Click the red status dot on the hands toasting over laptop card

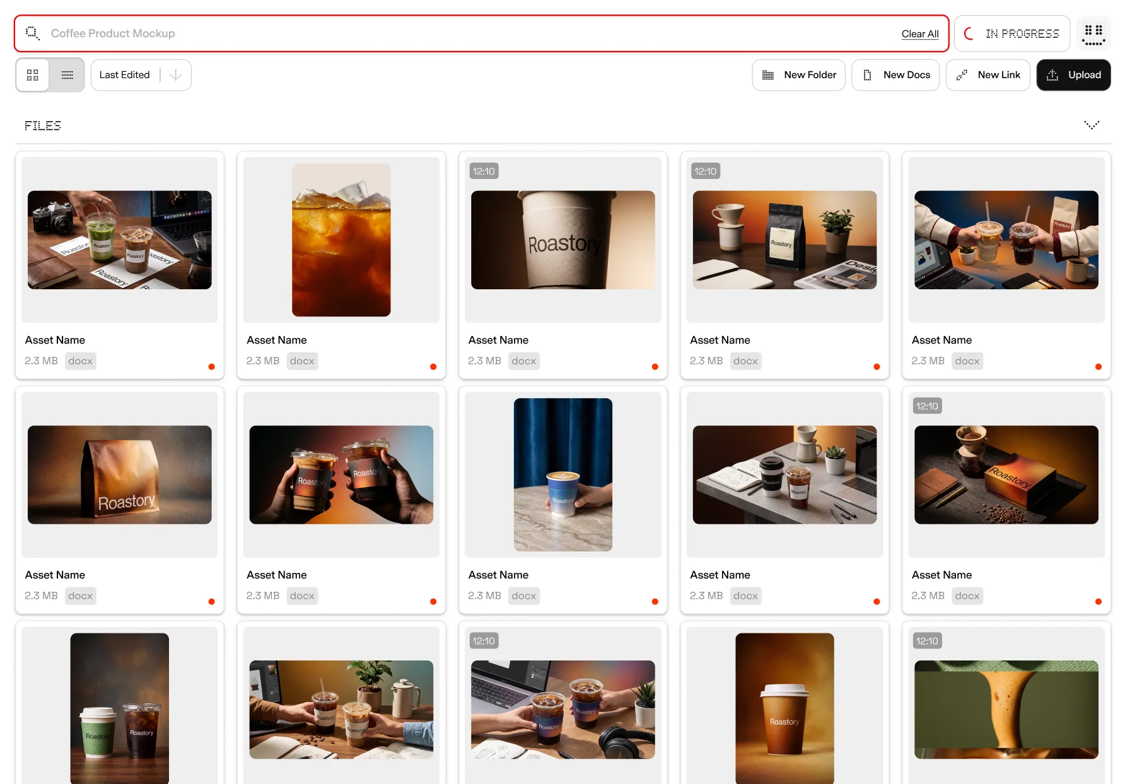[1099, 367]
